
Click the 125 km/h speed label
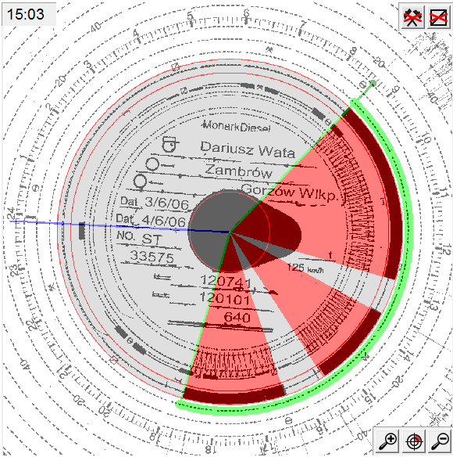tap(305, 268)
